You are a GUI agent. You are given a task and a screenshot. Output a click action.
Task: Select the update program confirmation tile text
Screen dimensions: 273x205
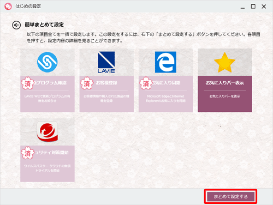[50, 83]
